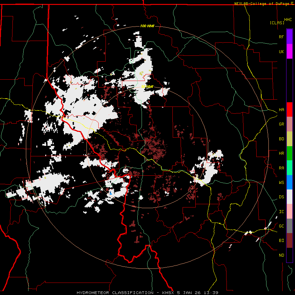This screenshot has height=295, width=295.
Task: Click the bright green RA legend swatch
Action: (x=289, y=168)
